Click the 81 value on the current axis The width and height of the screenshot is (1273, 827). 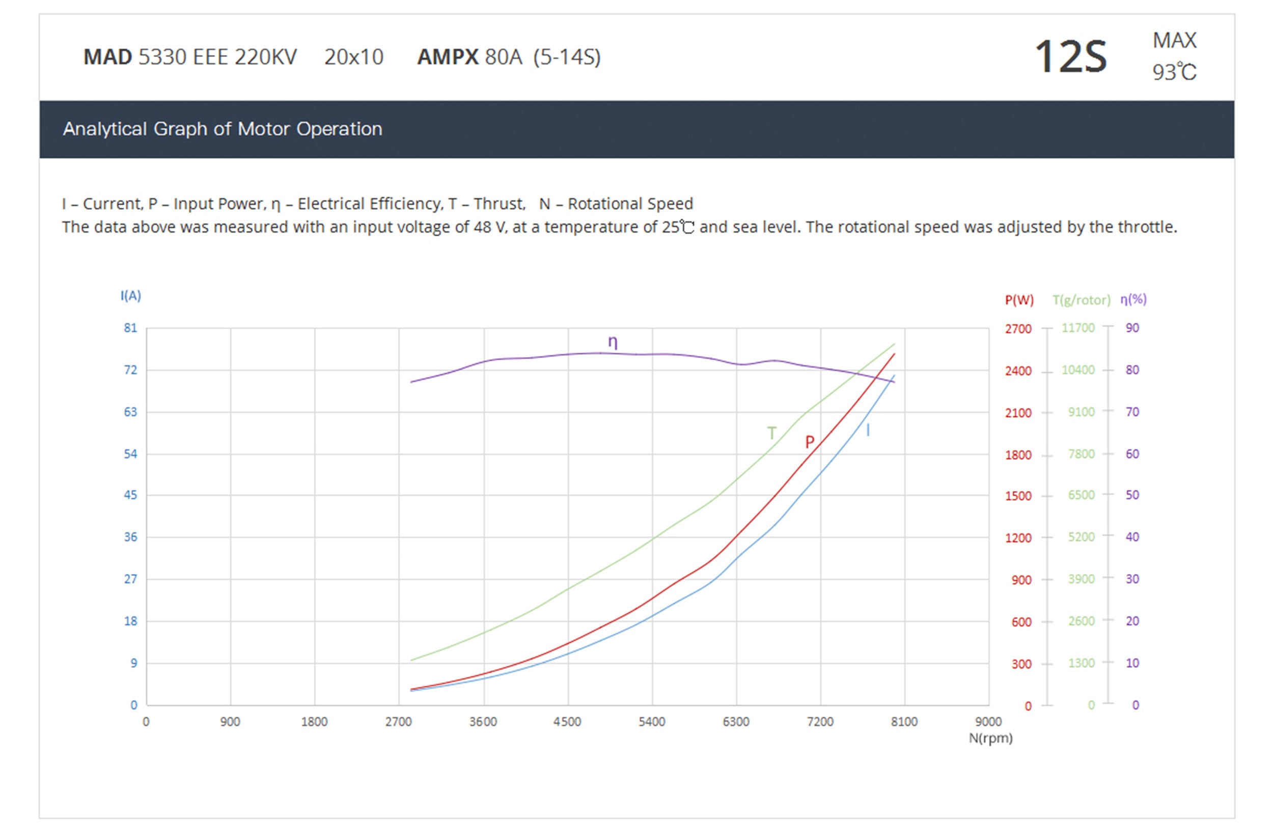click(x=130, y=328)
